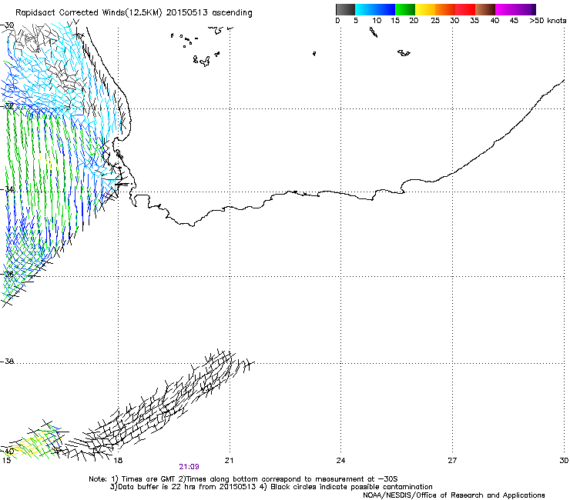The height and width of the screenshot is (500, 570).
Task: Click the 'Times are GMT' note line
Action: pyautogui.click(x=243, y=479)
